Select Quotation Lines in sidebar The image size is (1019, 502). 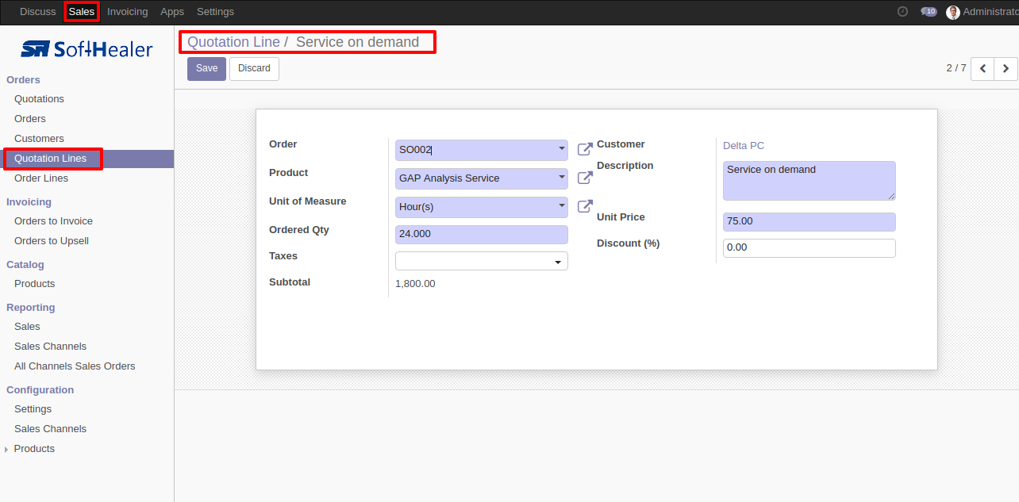coord(51,159)
